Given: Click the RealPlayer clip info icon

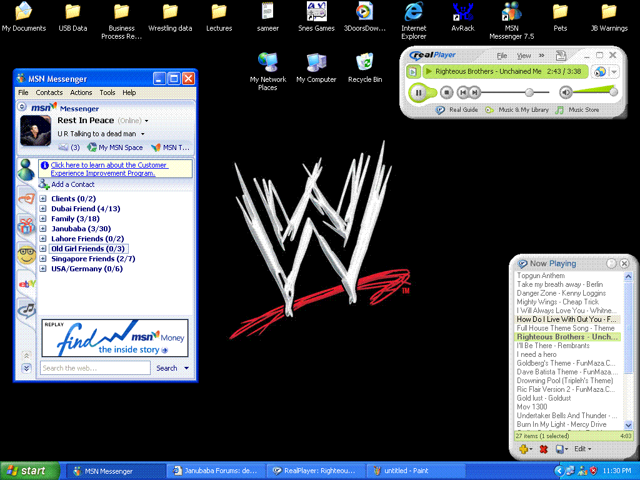Looking at the screenshot, I should click(413, 71).
